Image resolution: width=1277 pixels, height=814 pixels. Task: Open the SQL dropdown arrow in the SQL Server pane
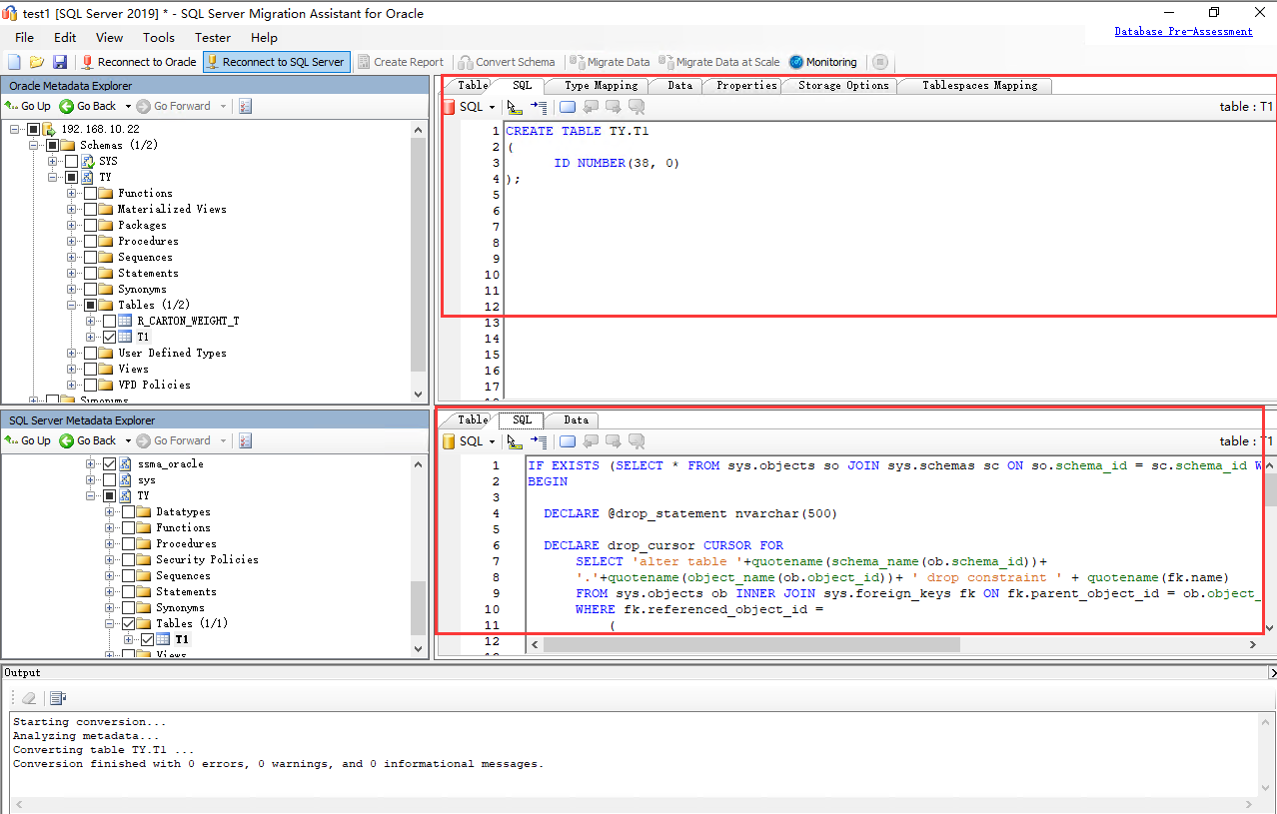pos(493,441)
